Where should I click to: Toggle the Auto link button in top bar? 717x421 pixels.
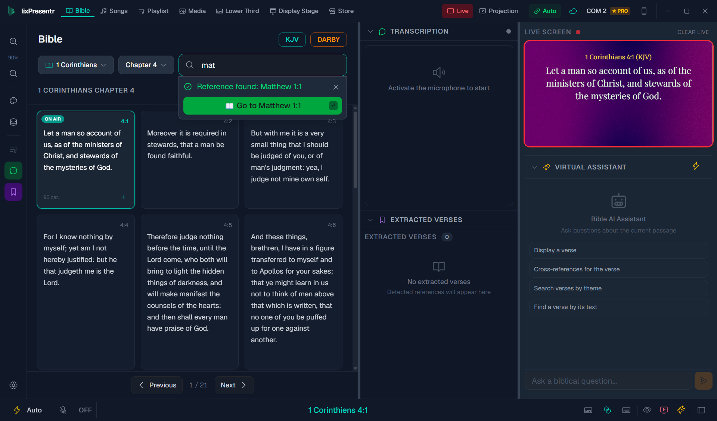pyautogui.click(x=545, y=11)
